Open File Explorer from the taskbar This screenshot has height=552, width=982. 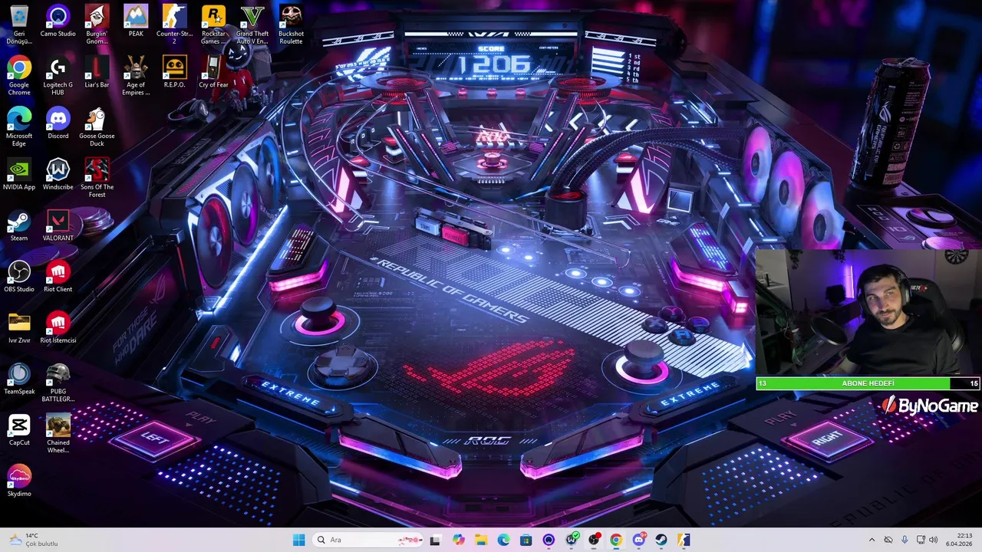pyautogui.click(x=481, y=540)
